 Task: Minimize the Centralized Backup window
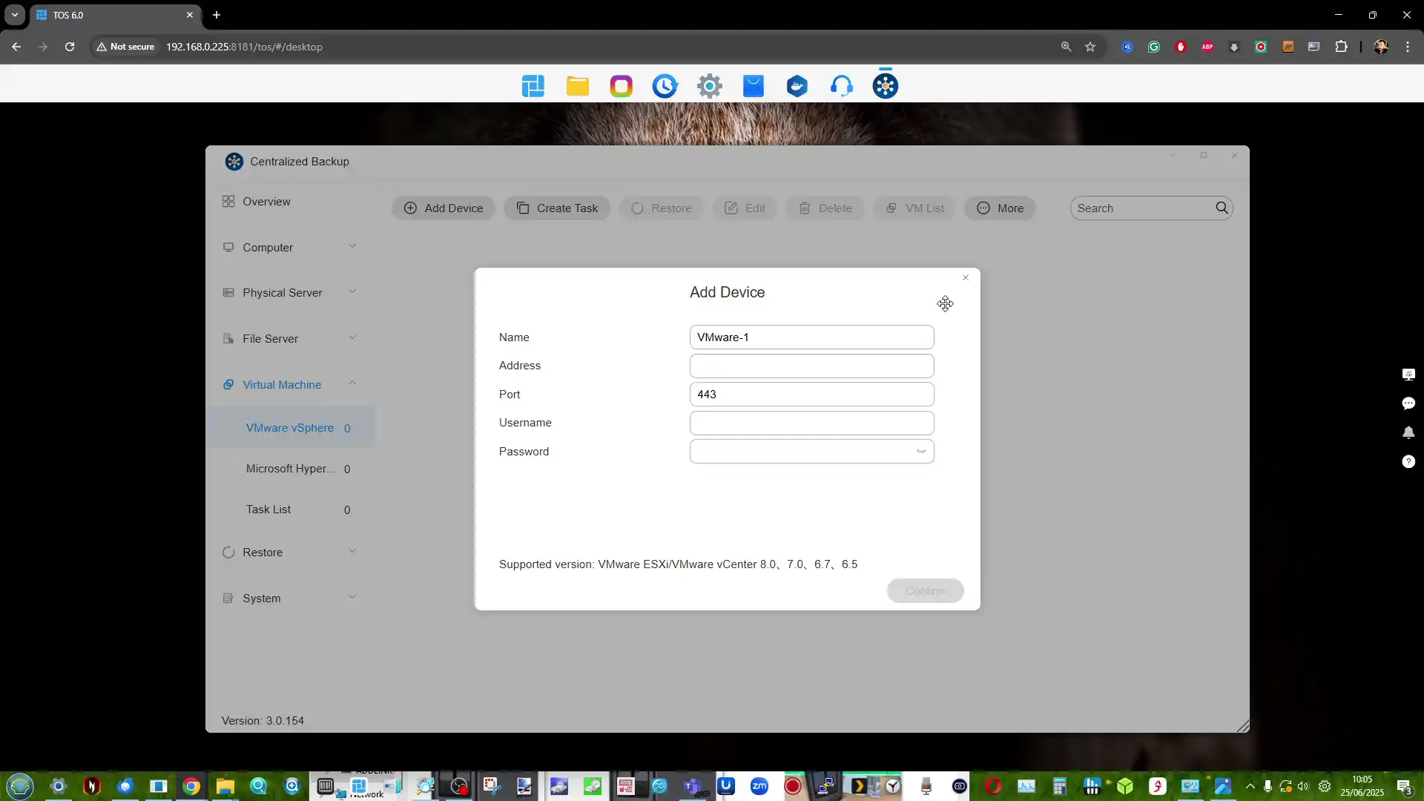(1173, 156)
